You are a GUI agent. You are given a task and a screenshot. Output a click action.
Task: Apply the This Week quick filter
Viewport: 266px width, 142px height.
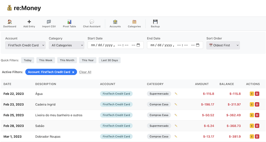point(46,60)
